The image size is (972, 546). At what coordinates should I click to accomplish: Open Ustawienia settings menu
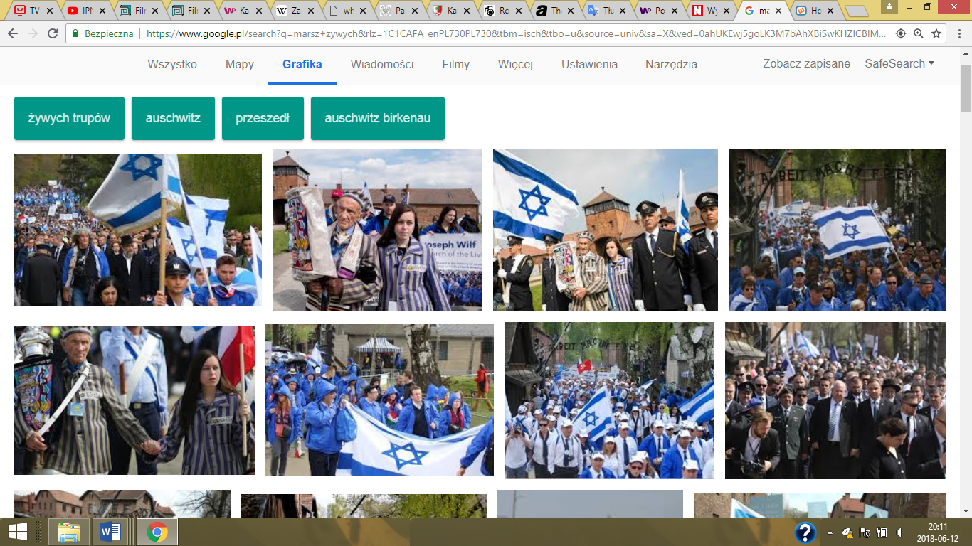(x=589, y=64)
